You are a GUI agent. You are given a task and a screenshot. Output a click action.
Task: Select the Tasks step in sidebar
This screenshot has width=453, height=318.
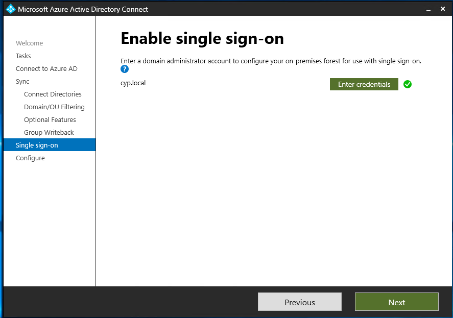(23, 56)
